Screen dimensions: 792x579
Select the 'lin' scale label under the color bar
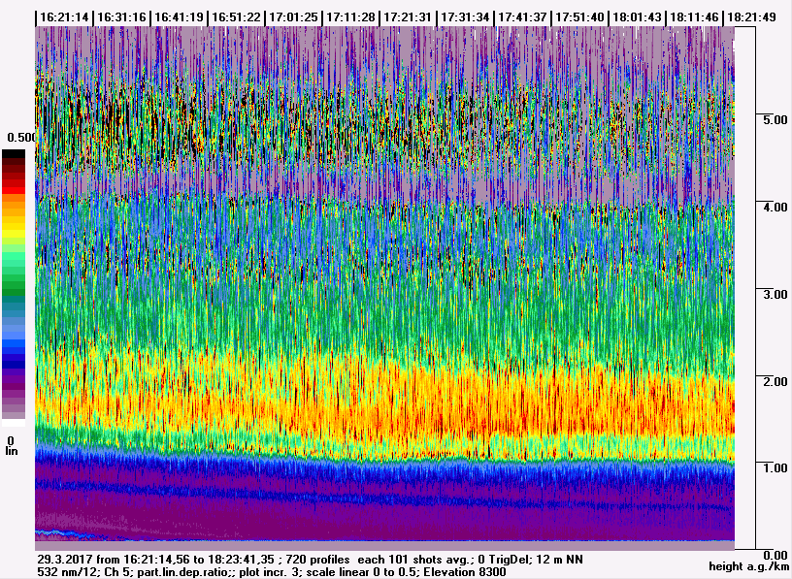tap(11, 451)
